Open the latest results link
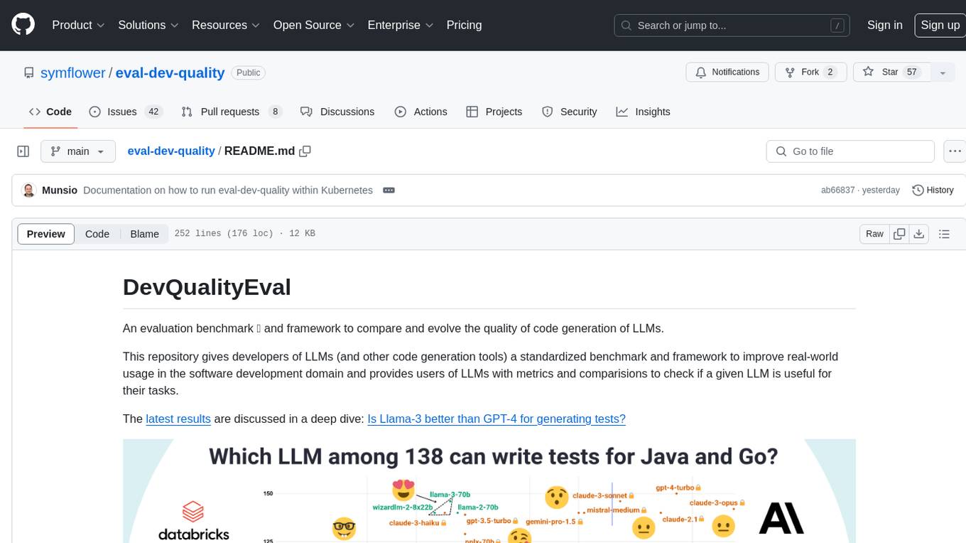 coord(178,419)
